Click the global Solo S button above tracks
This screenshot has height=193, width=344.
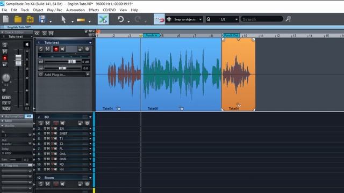44,33
